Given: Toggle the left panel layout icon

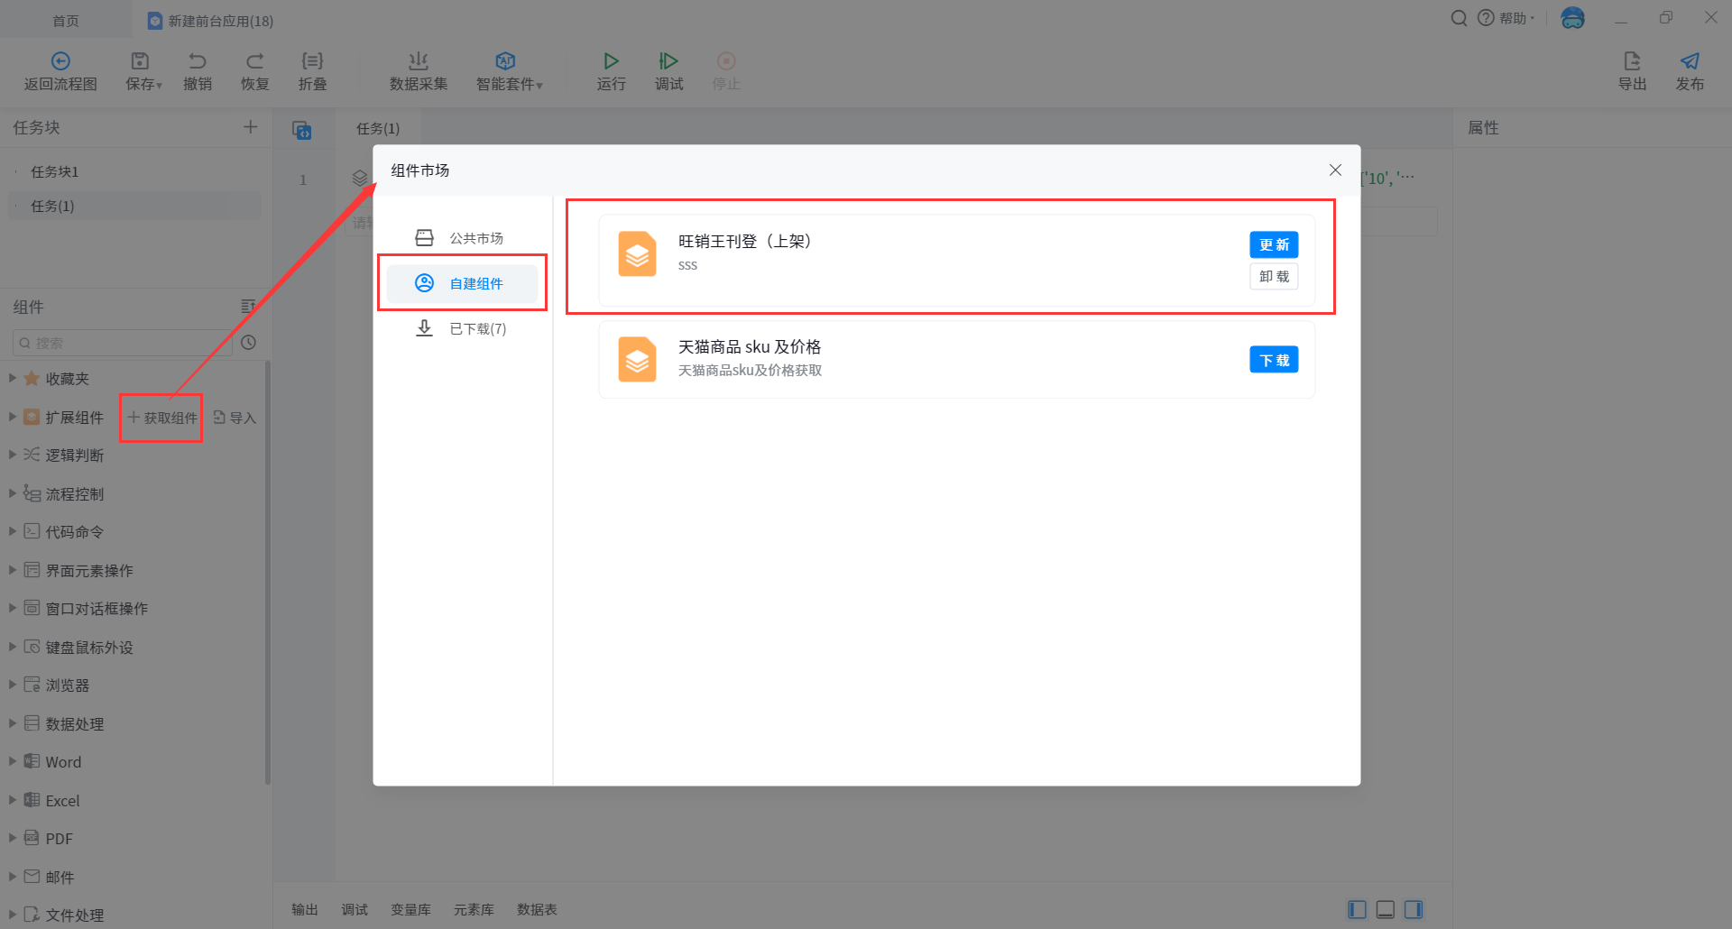Looking at the screenshot, I should [1357, 909].
